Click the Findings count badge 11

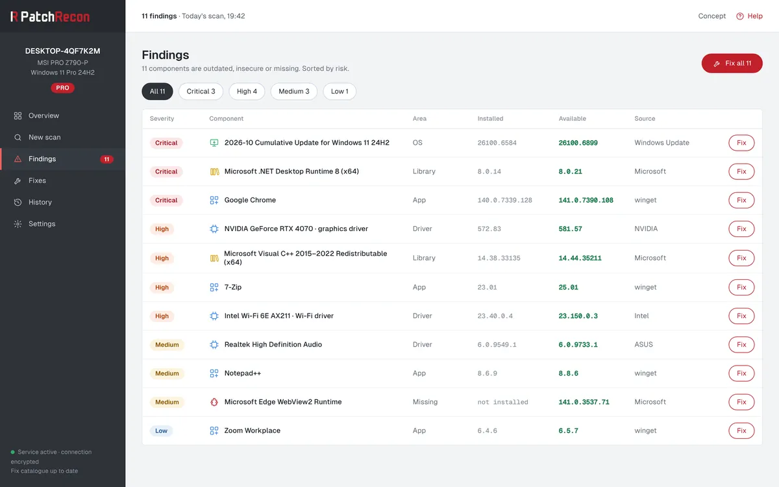(106, 159)
